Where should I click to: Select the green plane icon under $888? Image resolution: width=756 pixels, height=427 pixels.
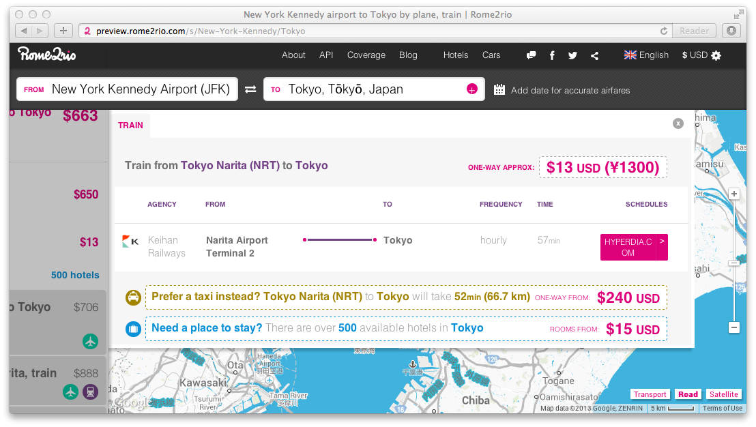coord(70,392)
